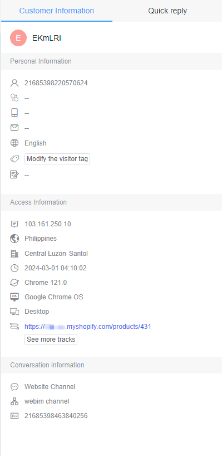Click the Philippines country globe icon
The width and height of the screenshot is (222, 456).
pyautogui.click(x=14, y=239)
